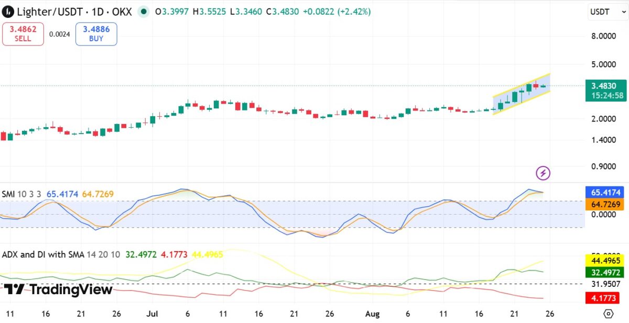Click the ADX 44.4965 yellow value label

(604, 261)
